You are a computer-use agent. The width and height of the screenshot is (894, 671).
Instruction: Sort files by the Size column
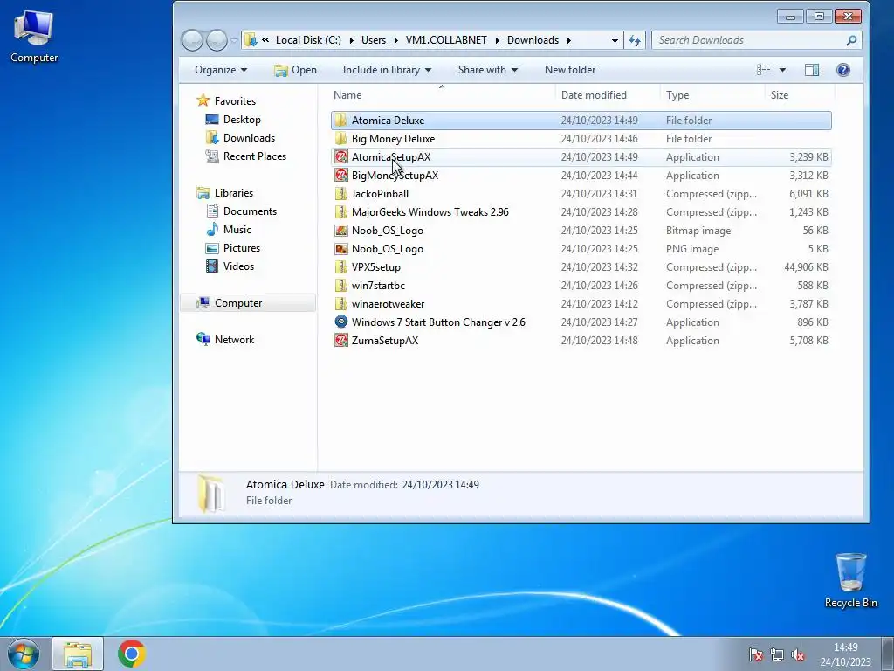click(800, 95)
